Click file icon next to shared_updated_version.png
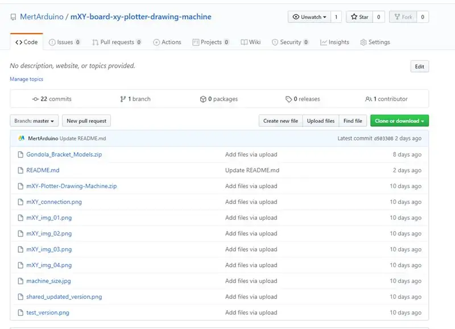 [20, 297]
